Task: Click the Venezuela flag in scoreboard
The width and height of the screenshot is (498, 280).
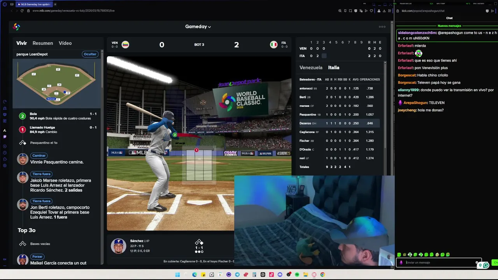Action: click(125, 44)
